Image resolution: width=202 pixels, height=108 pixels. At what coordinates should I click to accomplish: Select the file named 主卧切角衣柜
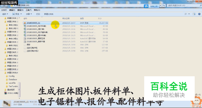32,48
